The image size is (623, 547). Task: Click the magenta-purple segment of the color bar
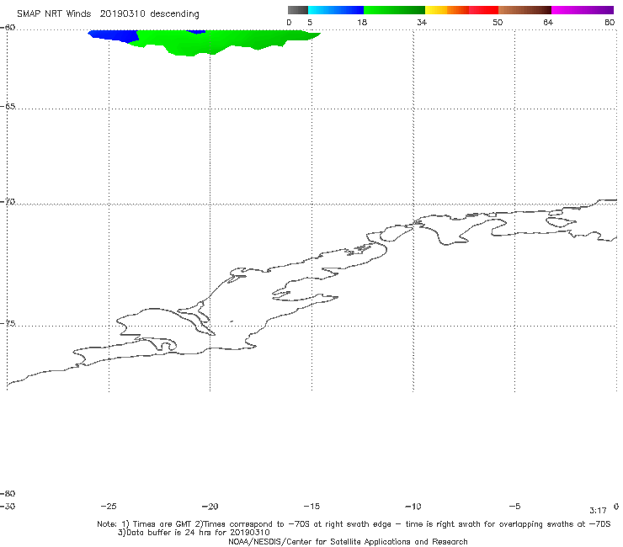(x=583, y=10)
